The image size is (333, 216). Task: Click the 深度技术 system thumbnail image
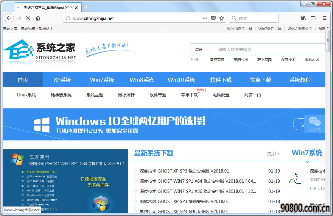pyautogui.click(x=295, y=178)
